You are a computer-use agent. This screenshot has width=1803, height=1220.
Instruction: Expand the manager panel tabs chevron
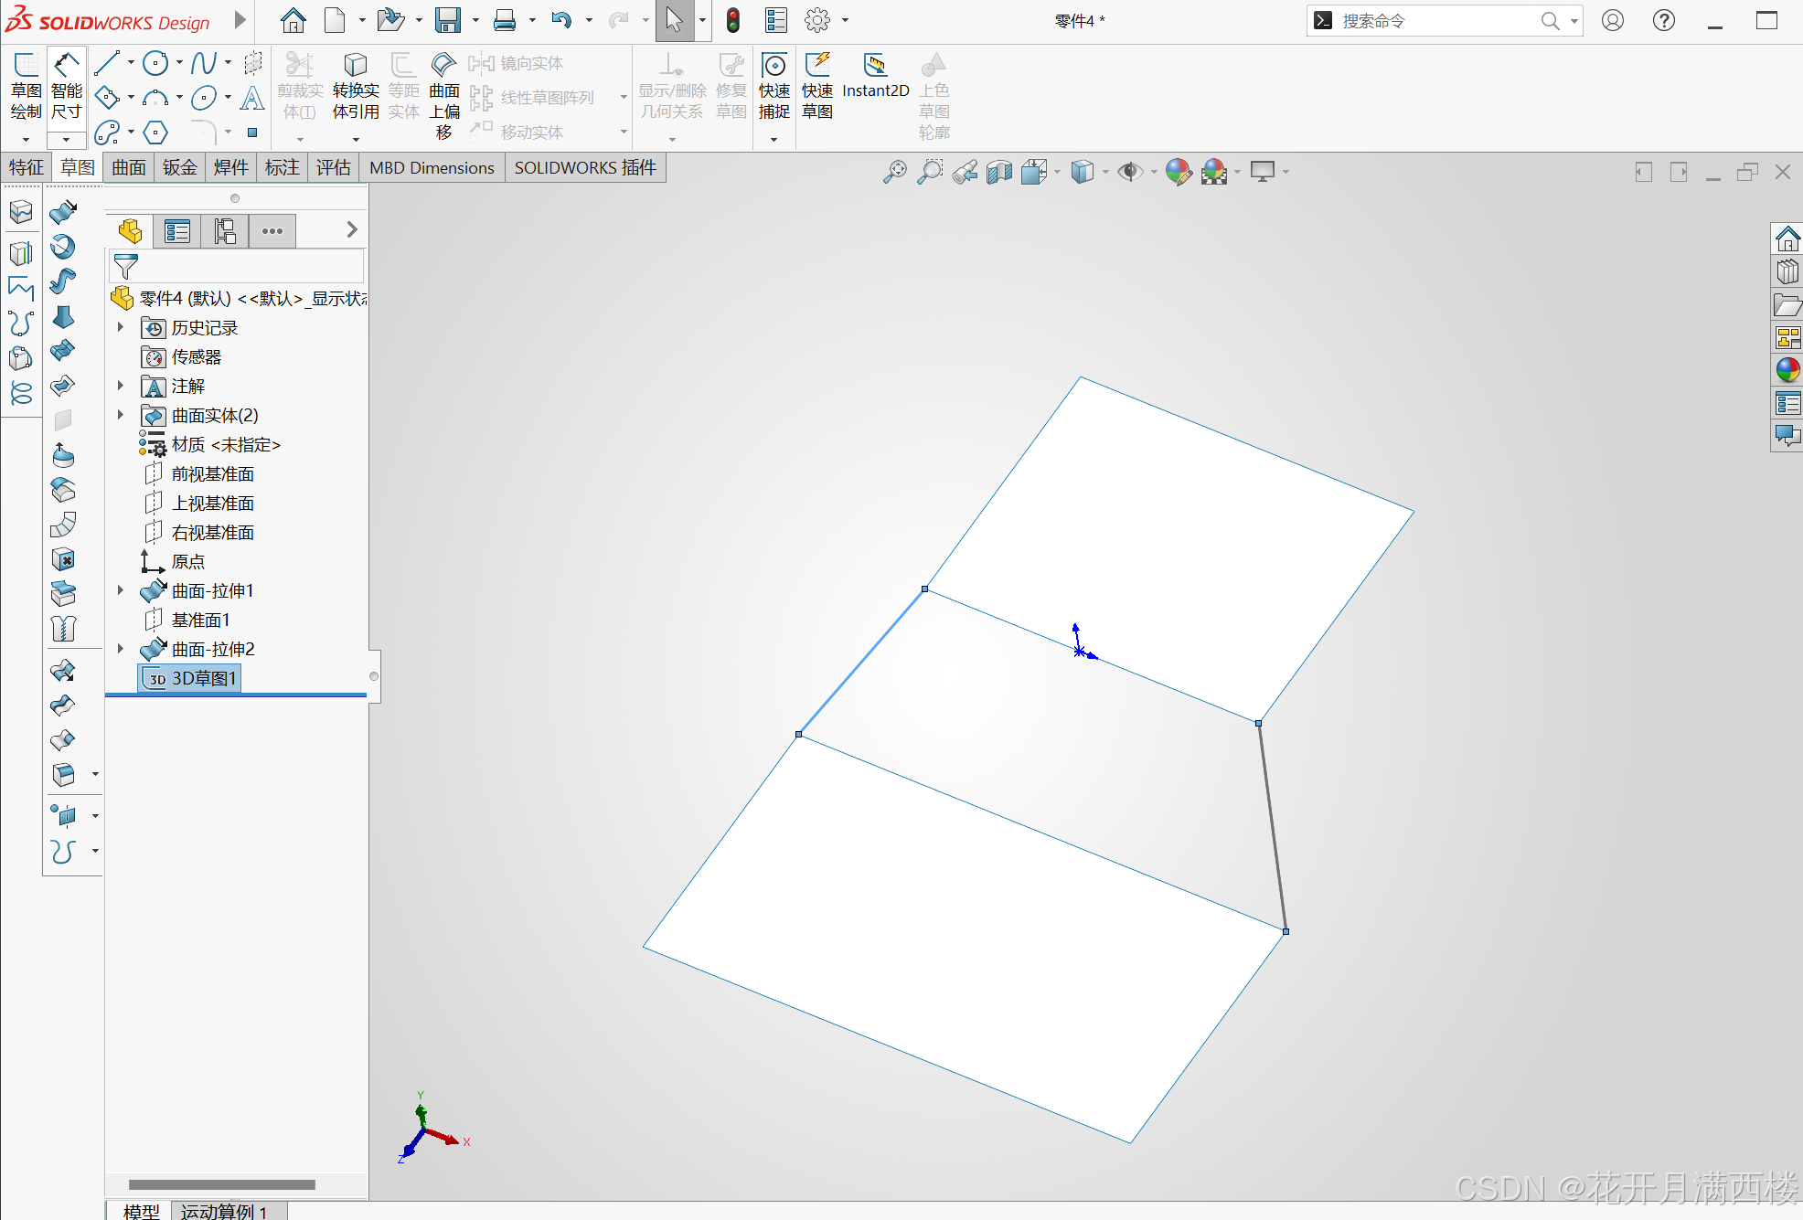(352, 230)
